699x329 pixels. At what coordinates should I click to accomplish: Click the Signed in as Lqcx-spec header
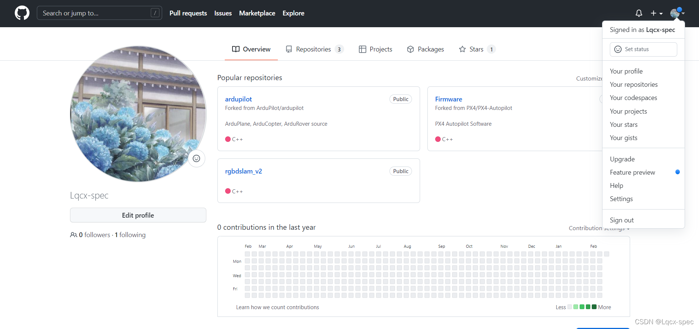[x=642, y=30]
